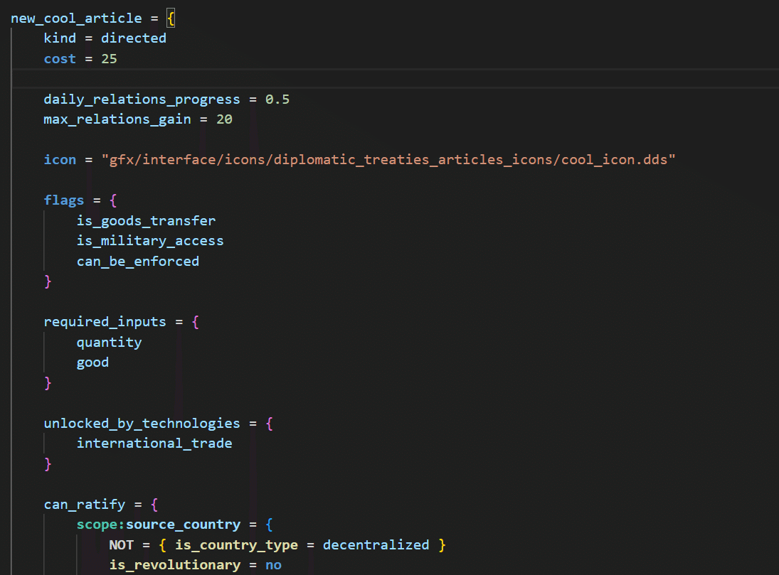Click max_relations_gain number 20
Image resolution: width=779 pixels, height=575 pixels.
pyautogui.click(x=224, y=119)
